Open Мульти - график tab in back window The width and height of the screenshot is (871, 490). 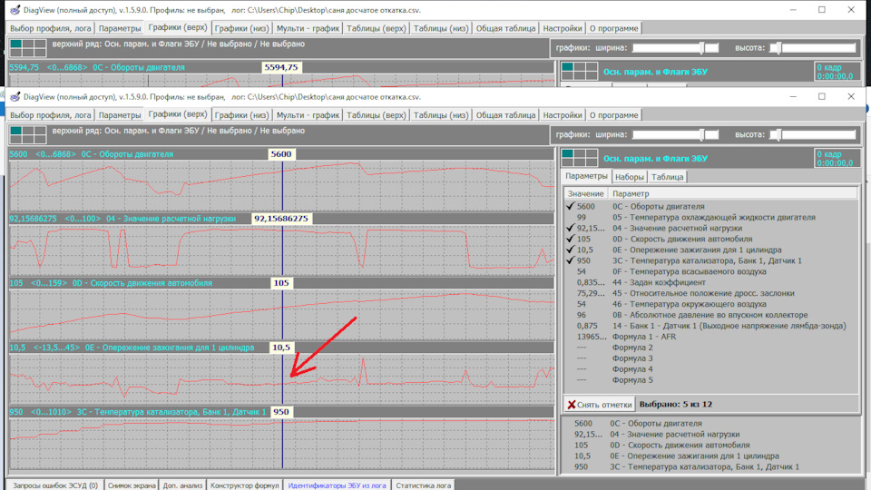coord(308,28)
